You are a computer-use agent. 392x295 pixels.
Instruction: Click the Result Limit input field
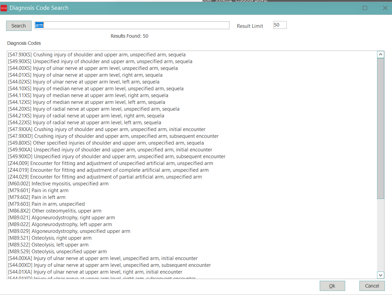pos(280,25)
